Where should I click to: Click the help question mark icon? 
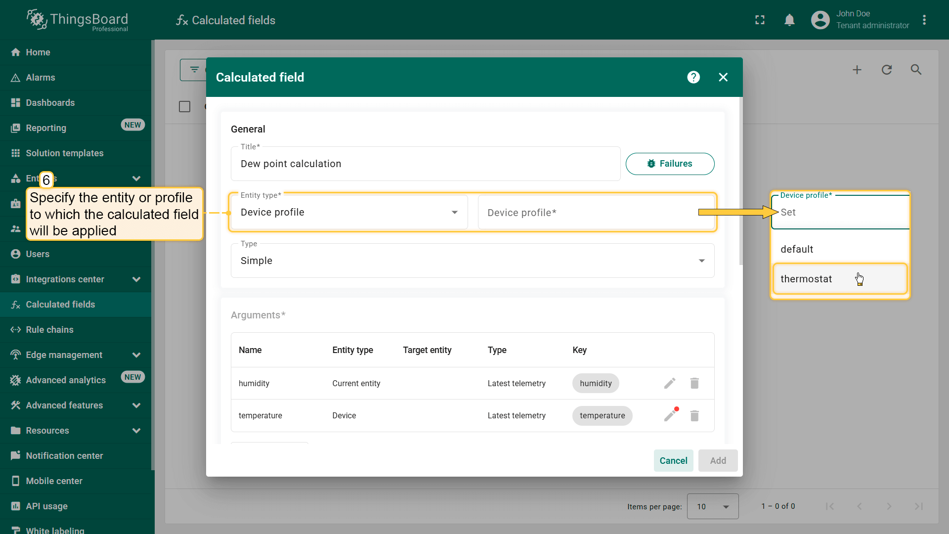click(693, 77)
